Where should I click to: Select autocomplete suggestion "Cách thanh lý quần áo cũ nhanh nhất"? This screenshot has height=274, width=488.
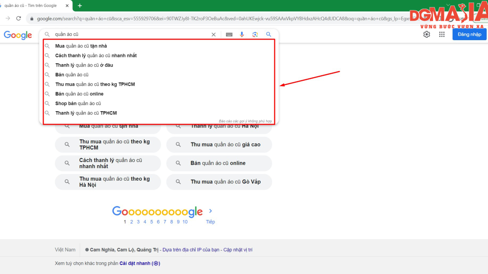(x=96, y=56)
